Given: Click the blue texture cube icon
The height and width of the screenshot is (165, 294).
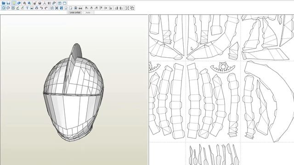Looking at the screenshot, I should pos(19,3).
